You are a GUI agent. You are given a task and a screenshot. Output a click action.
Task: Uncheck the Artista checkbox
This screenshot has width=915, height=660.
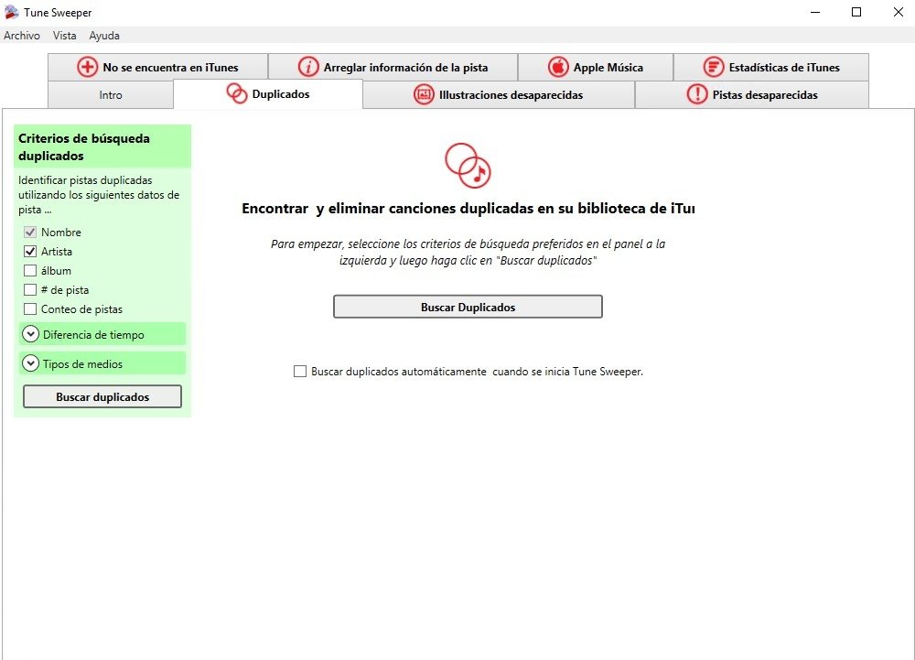[30, 252]
